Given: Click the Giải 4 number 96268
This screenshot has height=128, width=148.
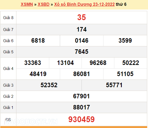Looking at the screenshot, I should click(x=98, y=63).
